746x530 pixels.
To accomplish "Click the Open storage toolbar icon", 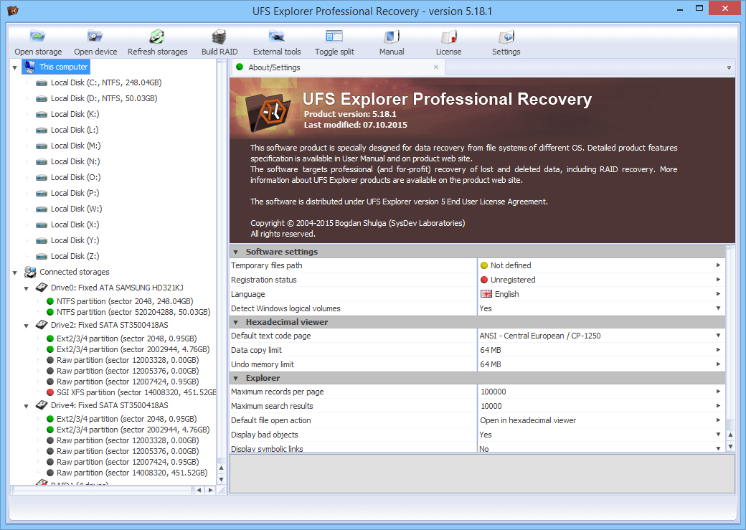I will 37,36.
